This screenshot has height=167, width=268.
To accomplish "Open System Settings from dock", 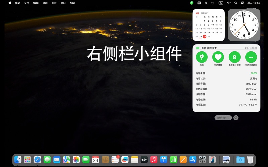I will pos(203,160).
